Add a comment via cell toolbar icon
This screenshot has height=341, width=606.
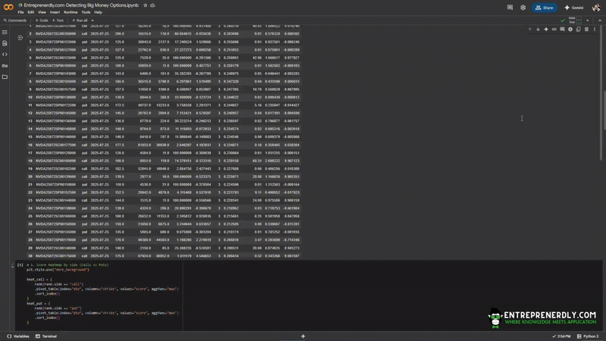pyautogui.click(x=562, y=30)
